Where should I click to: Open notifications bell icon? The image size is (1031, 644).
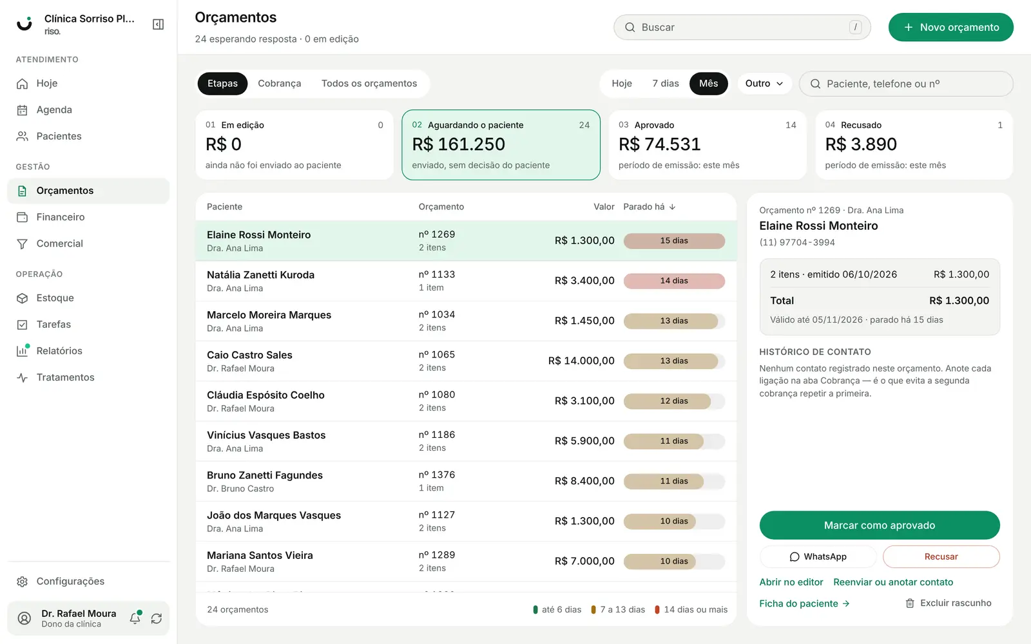[x=135, y=618]
